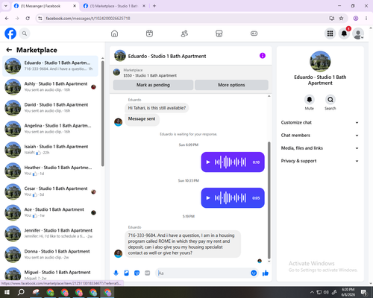Open Facebook search magnifier
373x298 pixels.
[x=25, y=34]
